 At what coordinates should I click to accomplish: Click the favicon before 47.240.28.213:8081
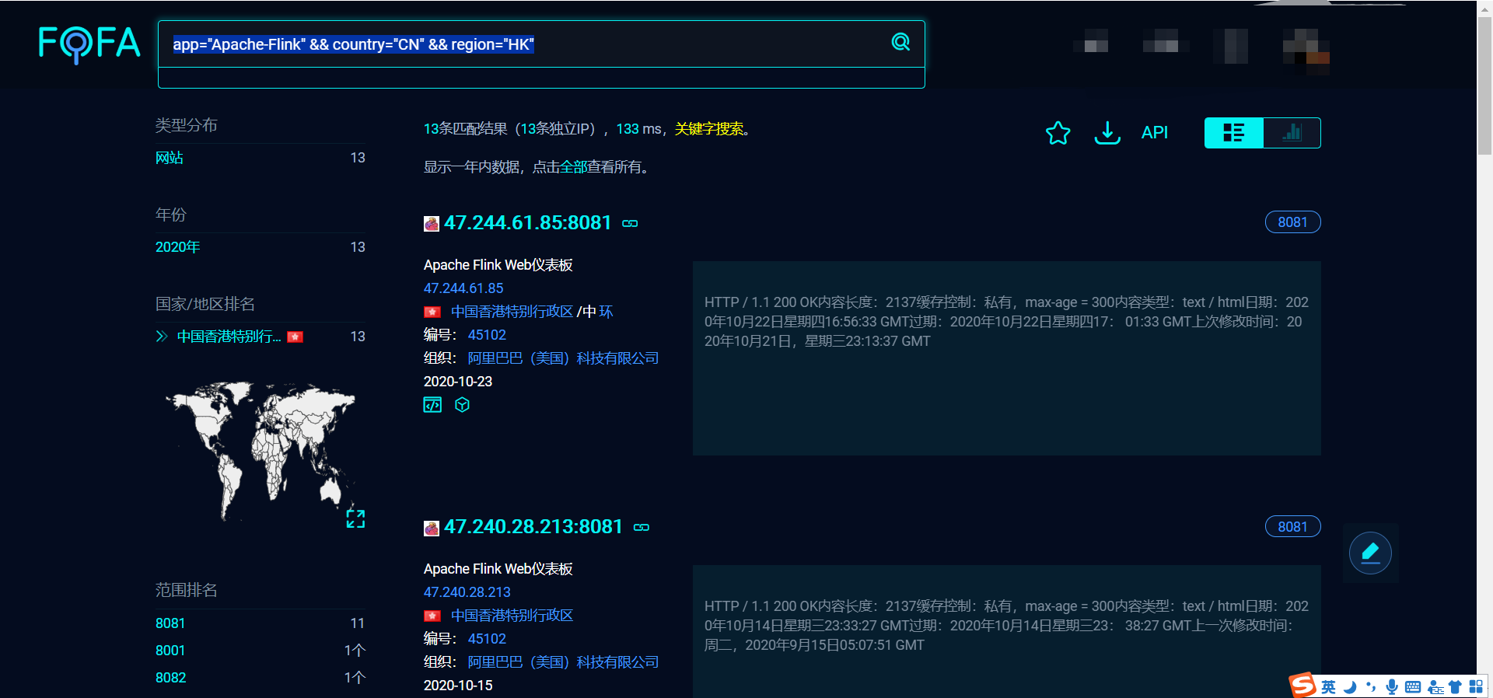pos(432,529)
